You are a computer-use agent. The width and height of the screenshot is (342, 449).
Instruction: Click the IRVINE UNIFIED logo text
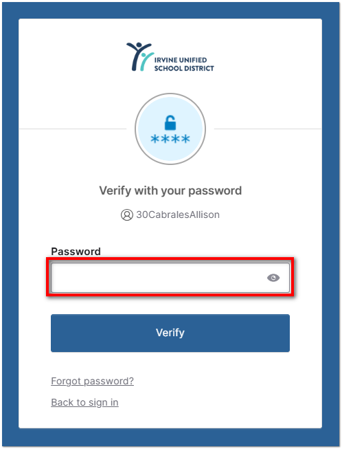coord(181,60)
